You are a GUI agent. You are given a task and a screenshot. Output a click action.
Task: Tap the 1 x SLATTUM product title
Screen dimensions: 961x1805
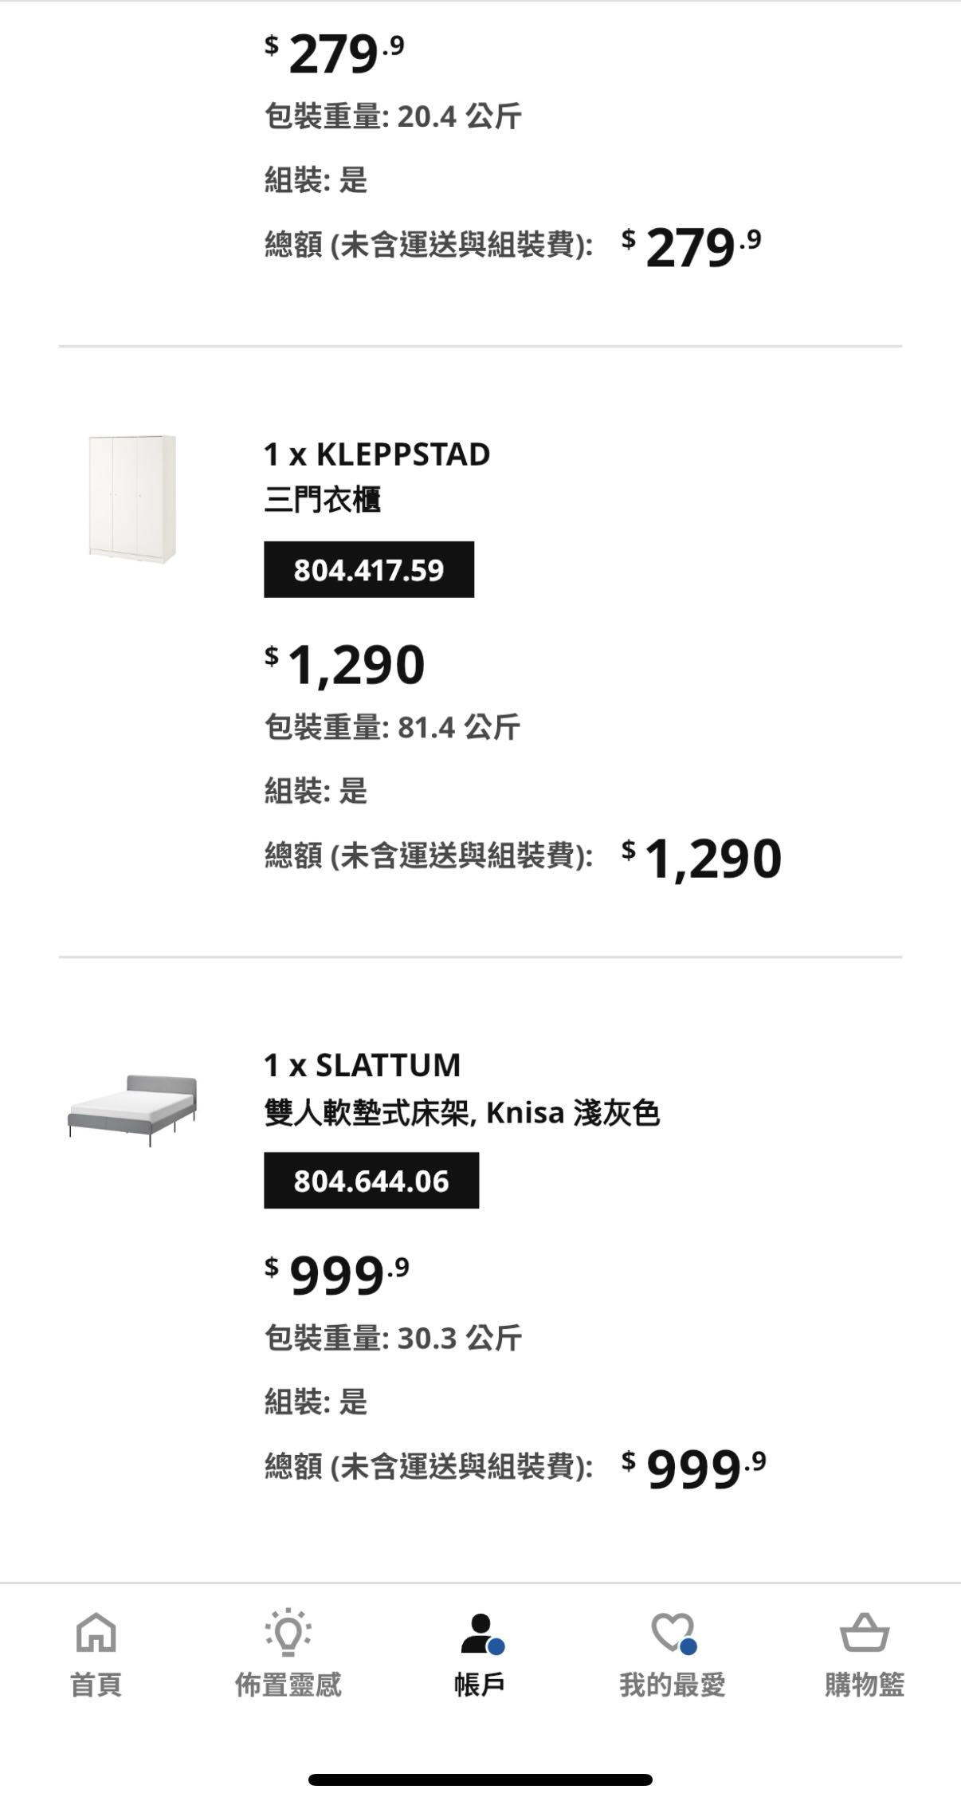coord(362,1065)
